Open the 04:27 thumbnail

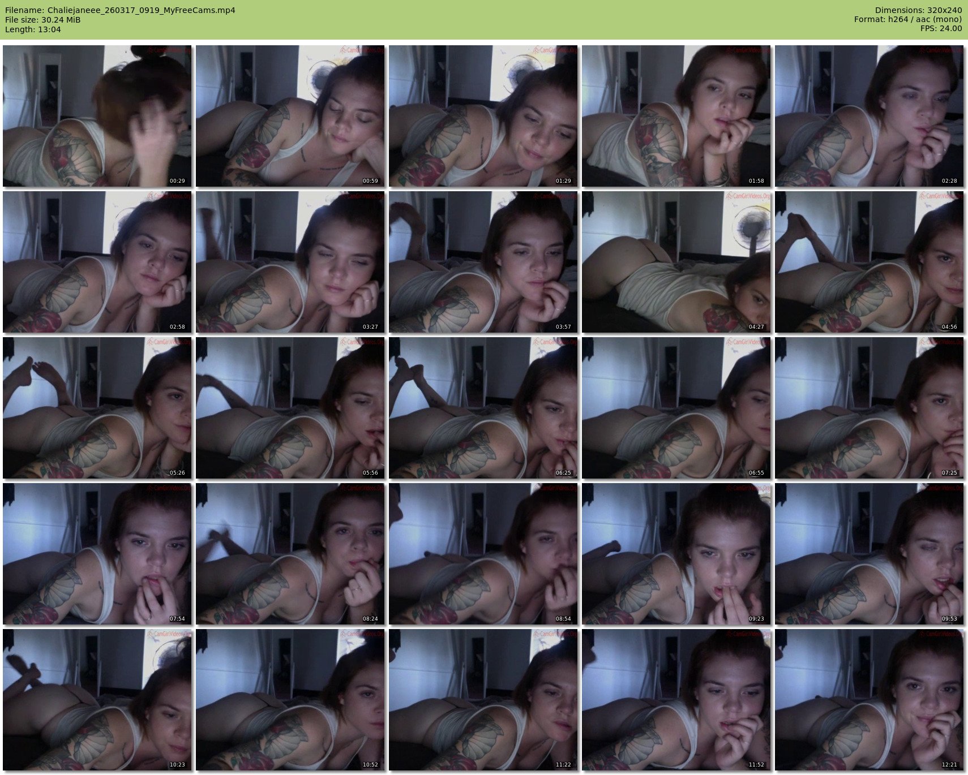(676, 262)
